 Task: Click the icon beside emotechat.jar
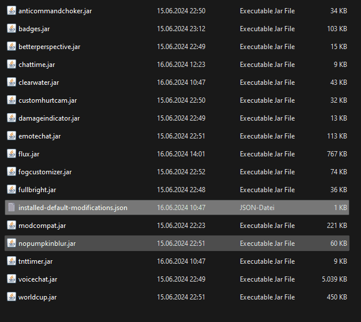click(x=12, y=136)
